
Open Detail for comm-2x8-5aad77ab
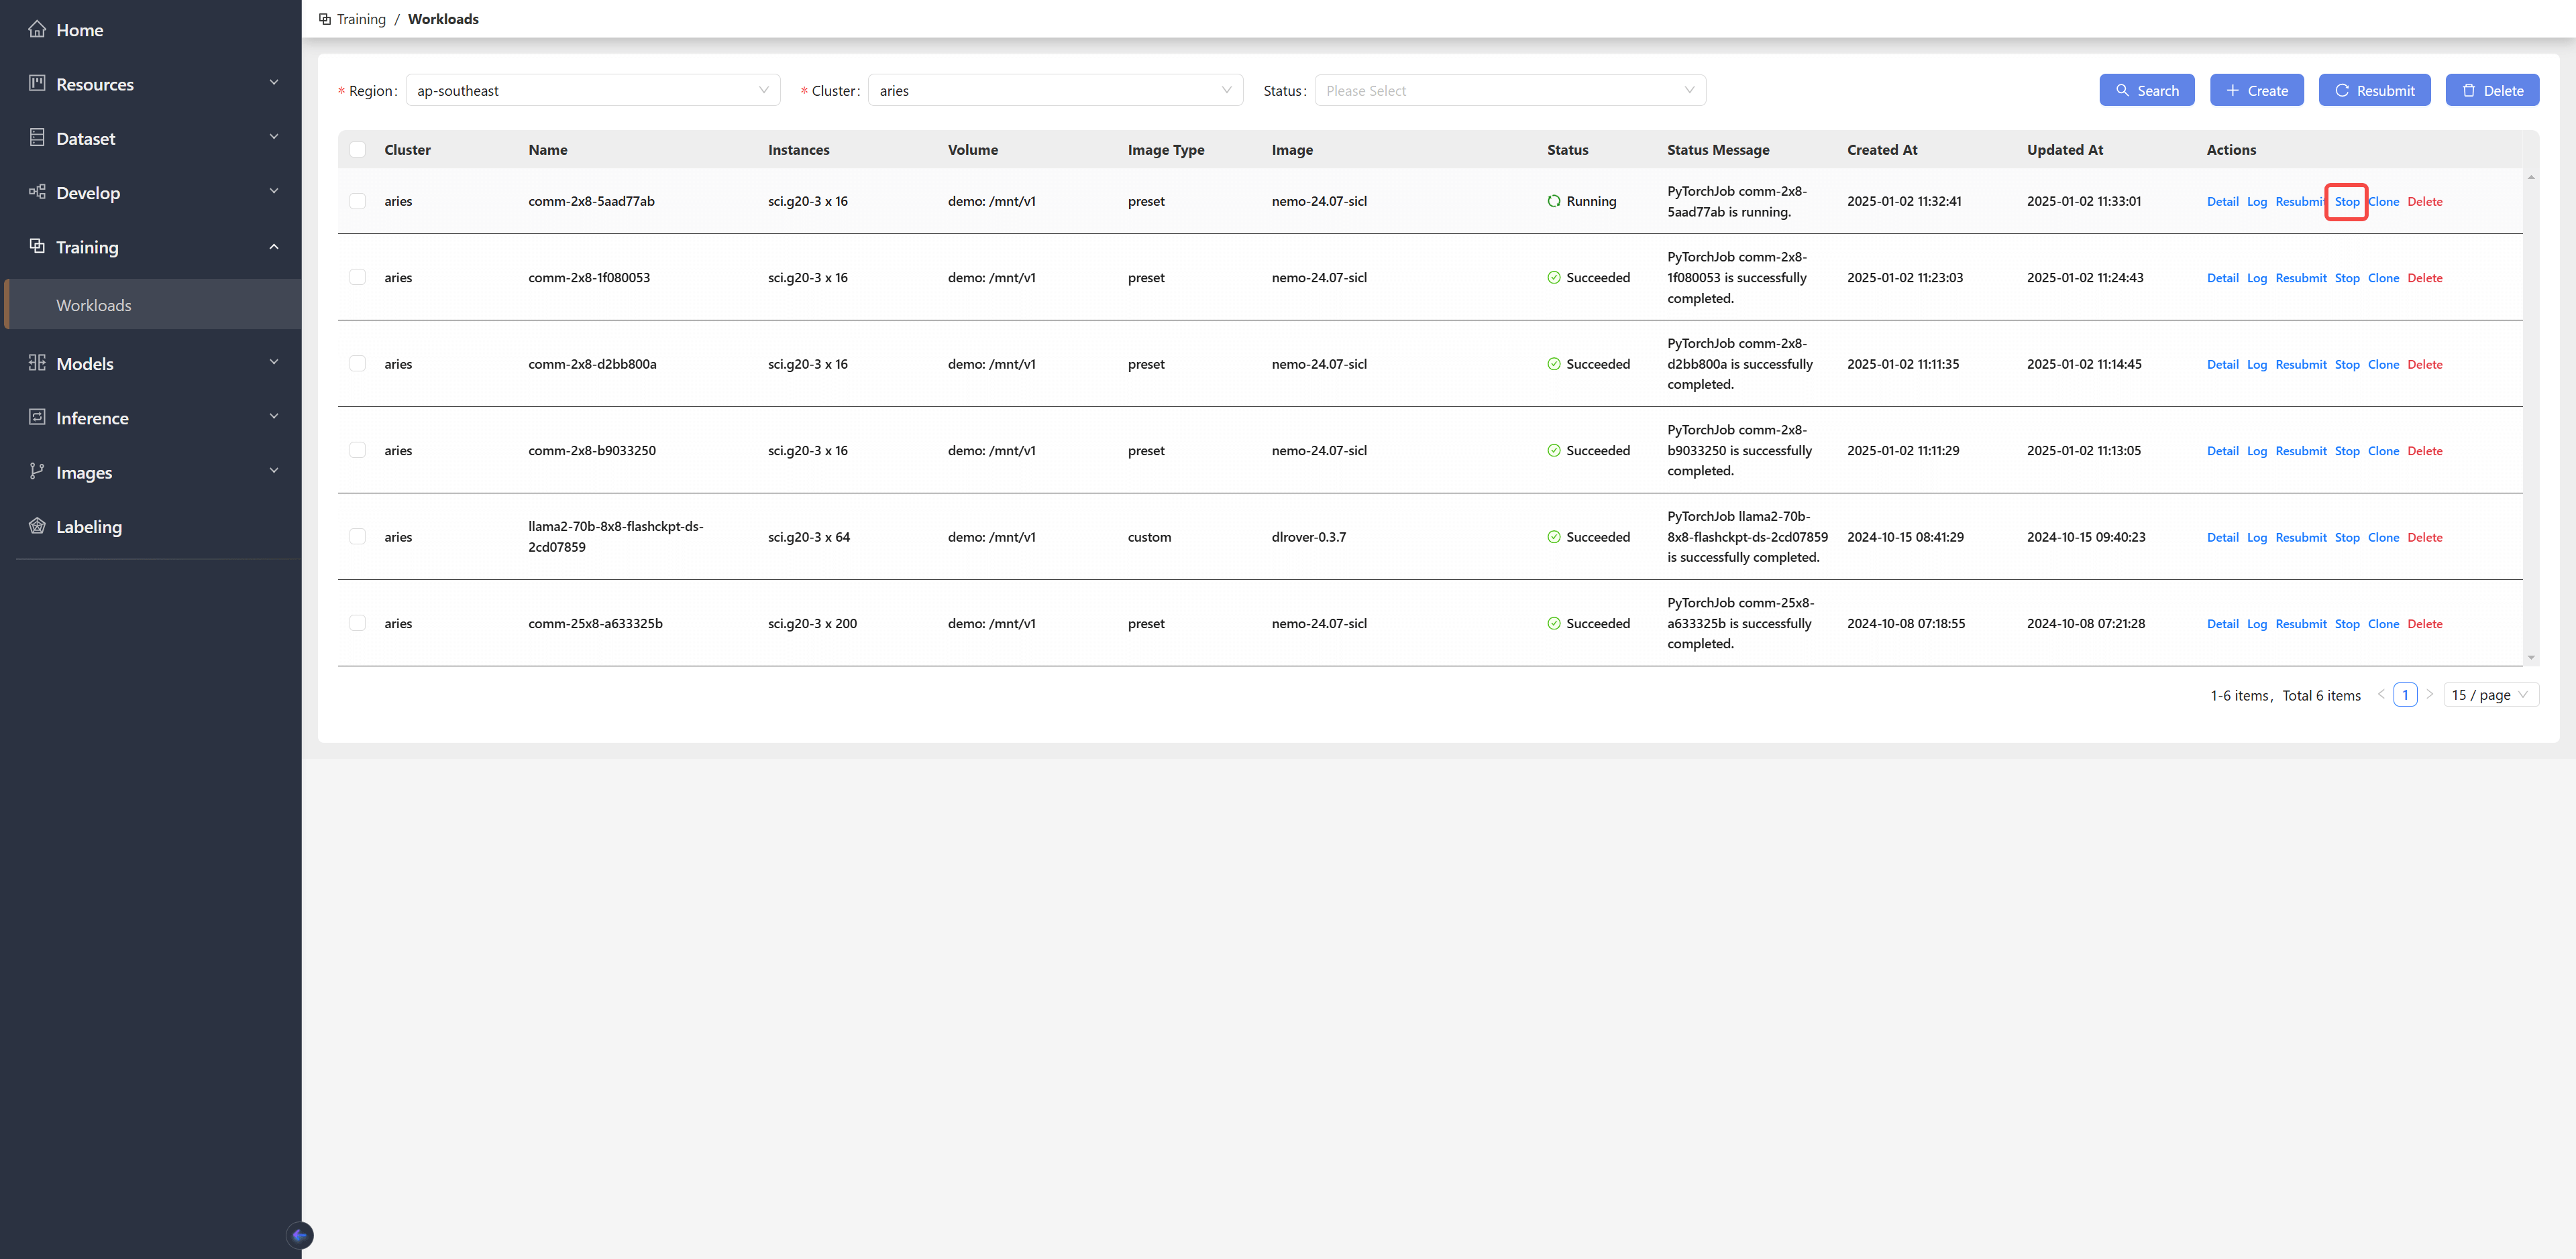pyautogui.click(x=2222, y=202)
